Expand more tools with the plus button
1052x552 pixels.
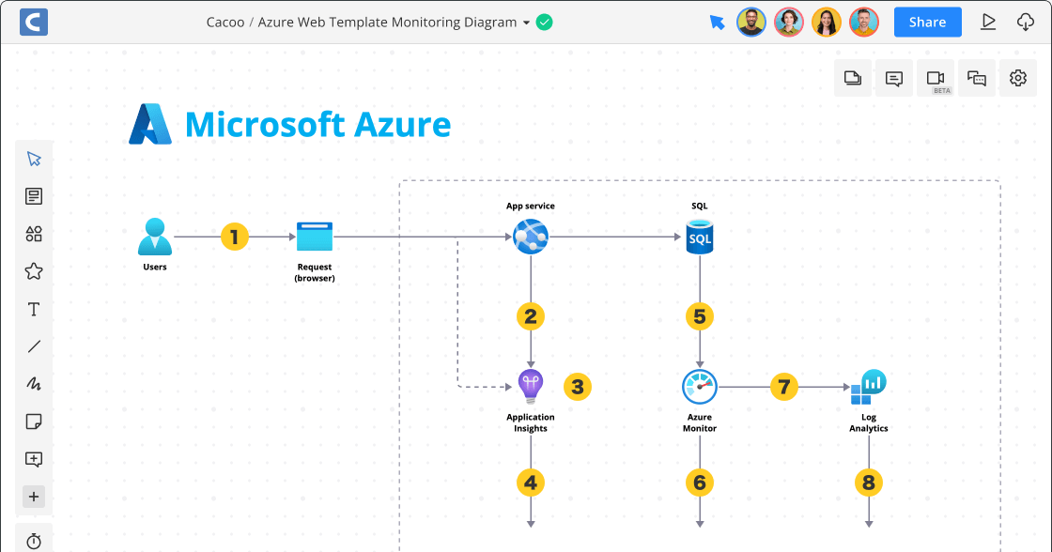(34, 497)
